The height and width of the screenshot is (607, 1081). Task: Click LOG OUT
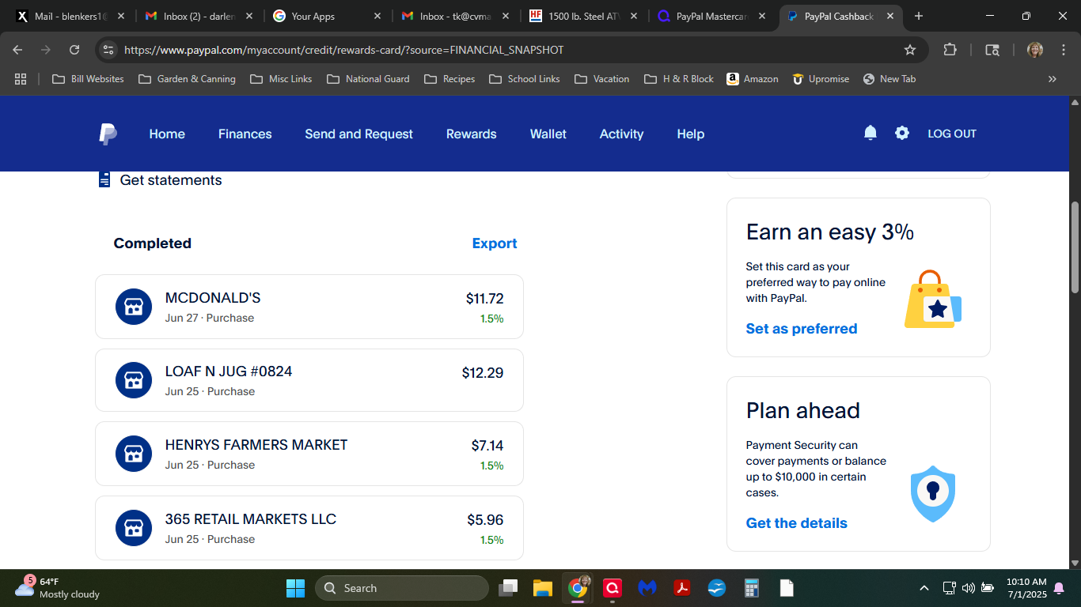(x=952, y=134)
